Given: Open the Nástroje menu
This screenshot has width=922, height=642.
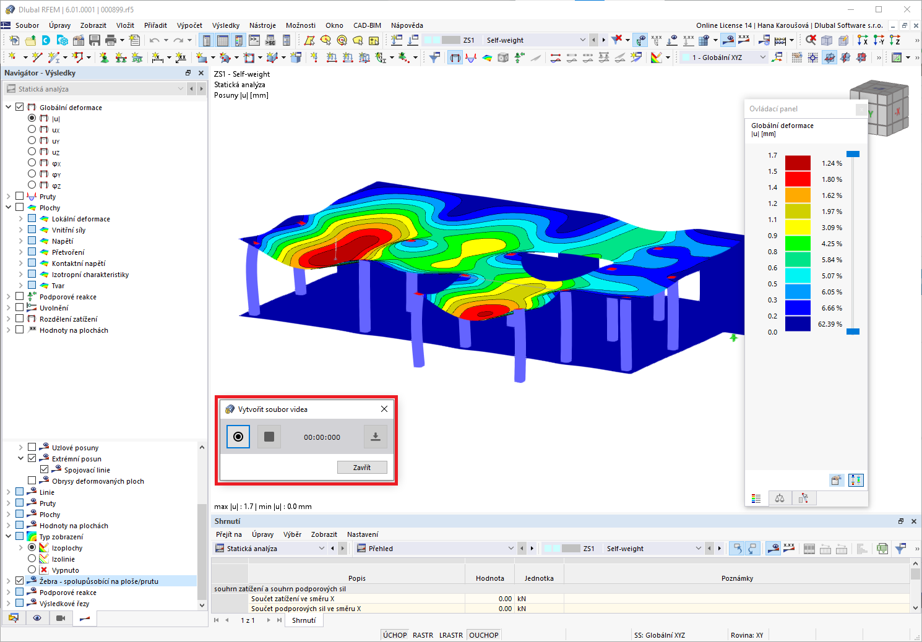Looking at the screenshot, I should pyautogui.click(x=262, y=25).
